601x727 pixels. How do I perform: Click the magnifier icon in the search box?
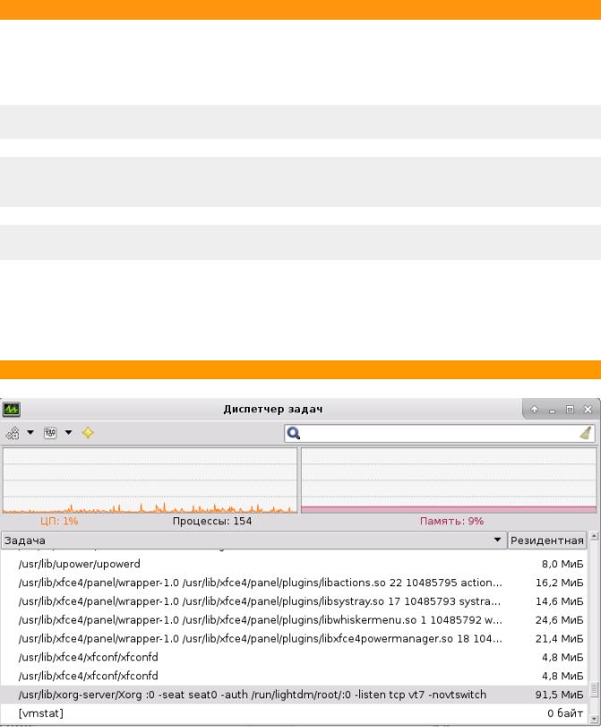click(x=294, y=433)
